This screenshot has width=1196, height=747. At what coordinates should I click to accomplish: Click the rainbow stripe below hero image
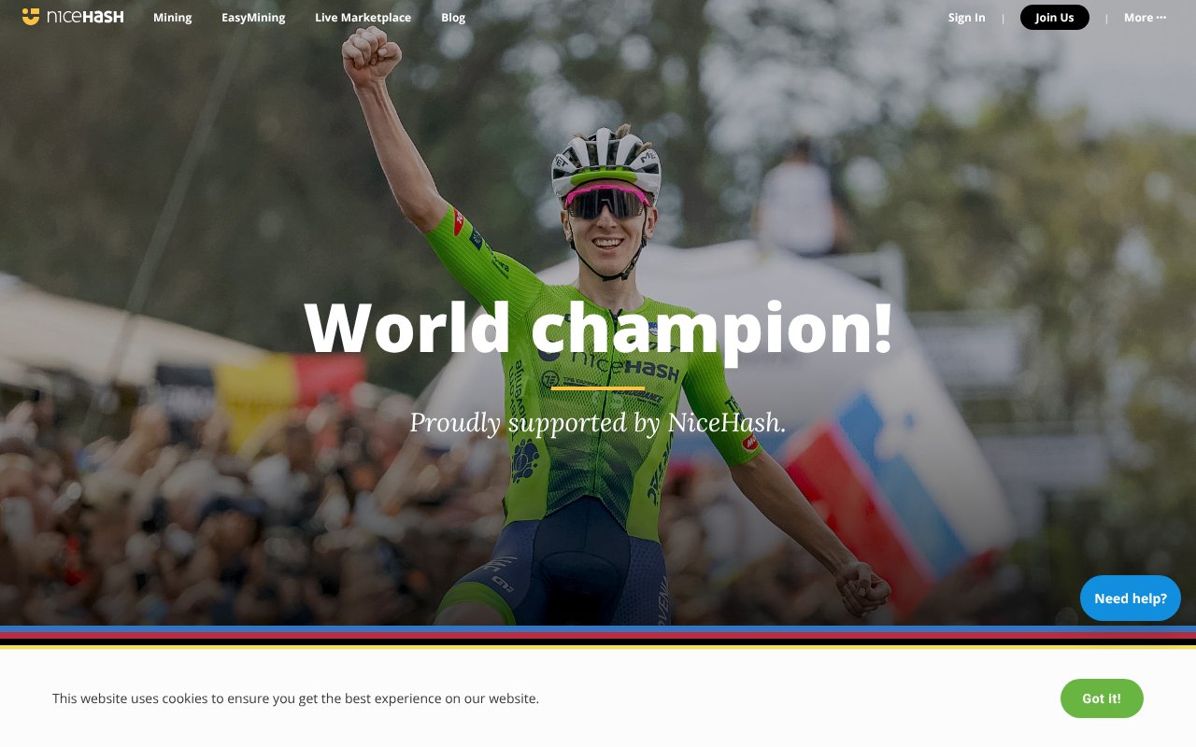(598, 637)
